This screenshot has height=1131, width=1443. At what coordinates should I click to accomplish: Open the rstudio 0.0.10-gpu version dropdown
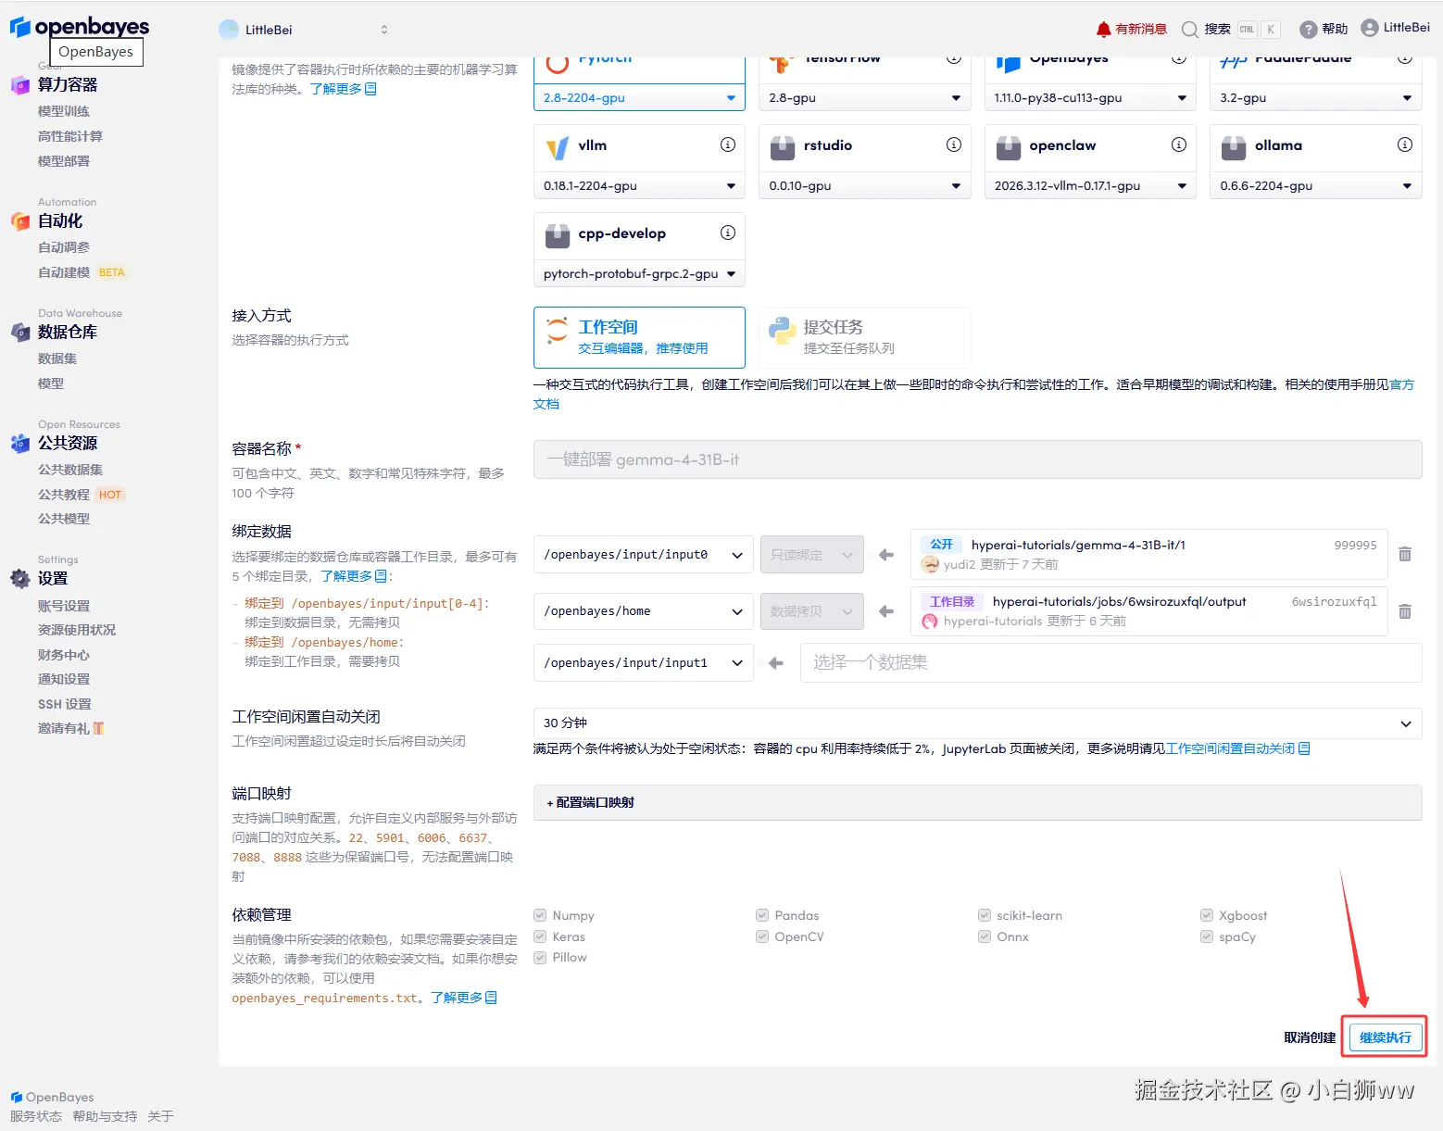(864, 185)
